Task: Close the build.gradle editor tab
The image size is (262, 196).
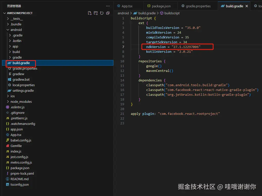Action: pyautogui.click(x=247, y=6)
